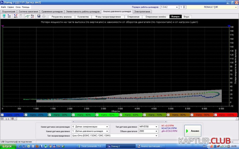Click the grayed-out balance scales icon

(44, 16)
